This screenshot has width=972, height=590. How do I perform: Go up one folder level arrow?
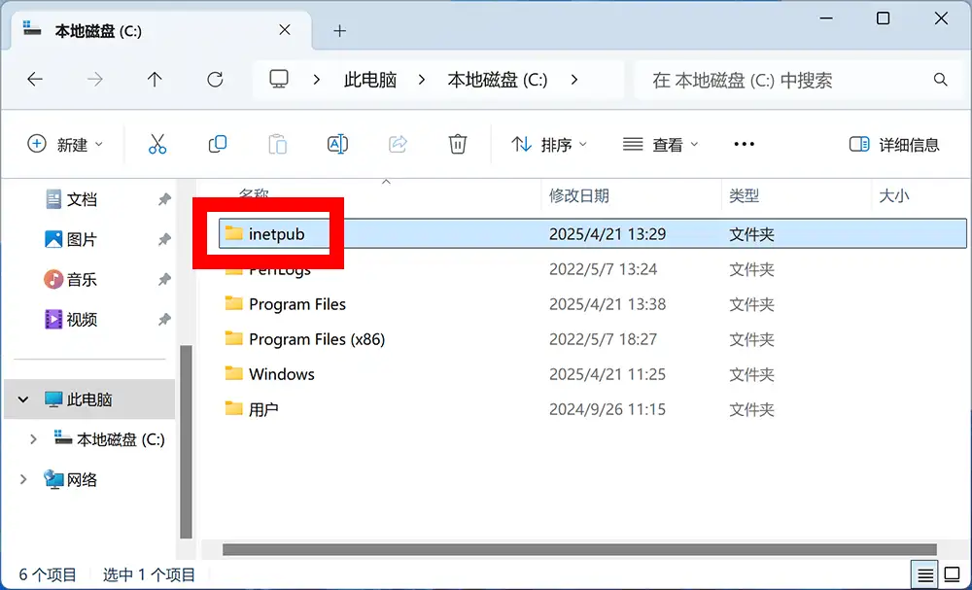(155, 80)
